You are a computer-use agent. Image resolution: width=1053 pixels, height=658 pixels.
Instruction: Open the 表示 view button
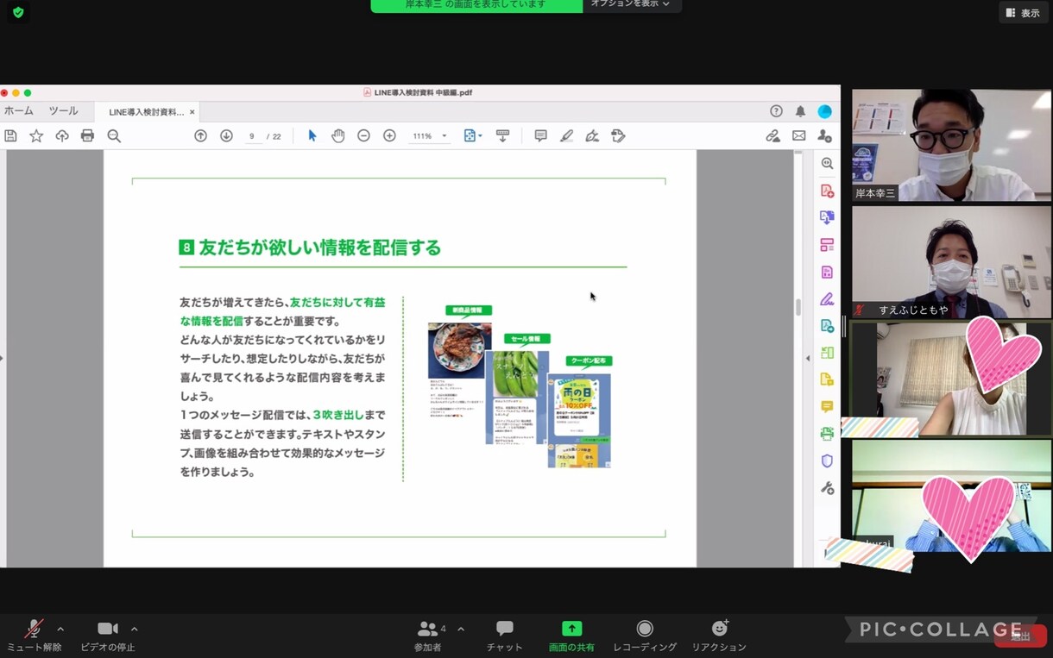[1023, 13]
